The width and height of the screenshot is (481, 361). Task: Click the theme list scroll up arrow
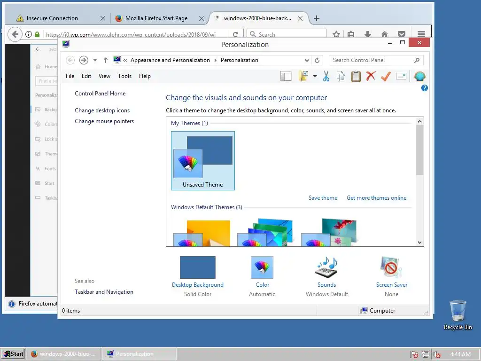coord(419,121)
